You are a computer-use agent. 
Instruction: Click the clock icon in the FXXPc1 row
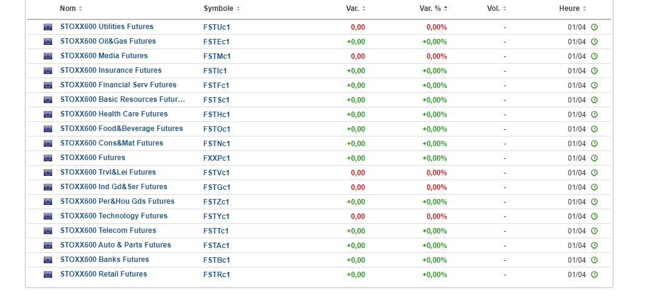click(x=595, y=158)
